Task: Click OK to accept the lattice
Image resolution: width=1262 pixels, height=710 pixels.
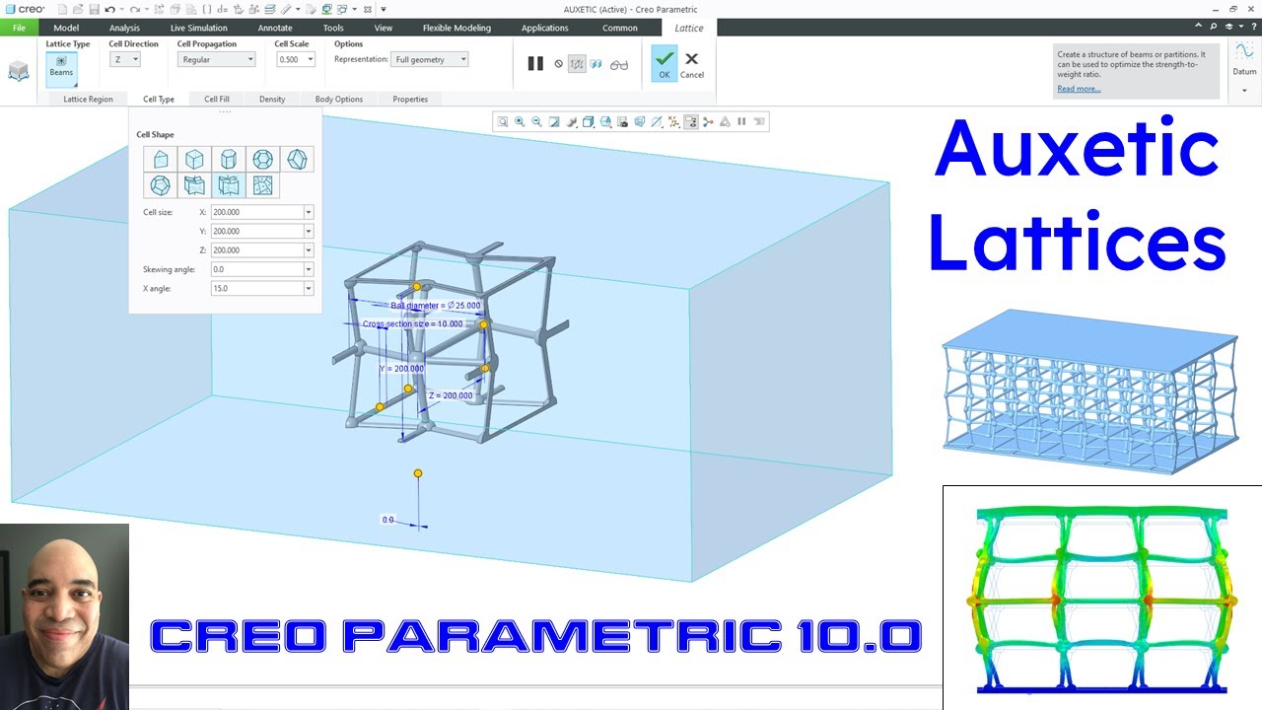Action: pyautogui.click(x=664, y=64)
